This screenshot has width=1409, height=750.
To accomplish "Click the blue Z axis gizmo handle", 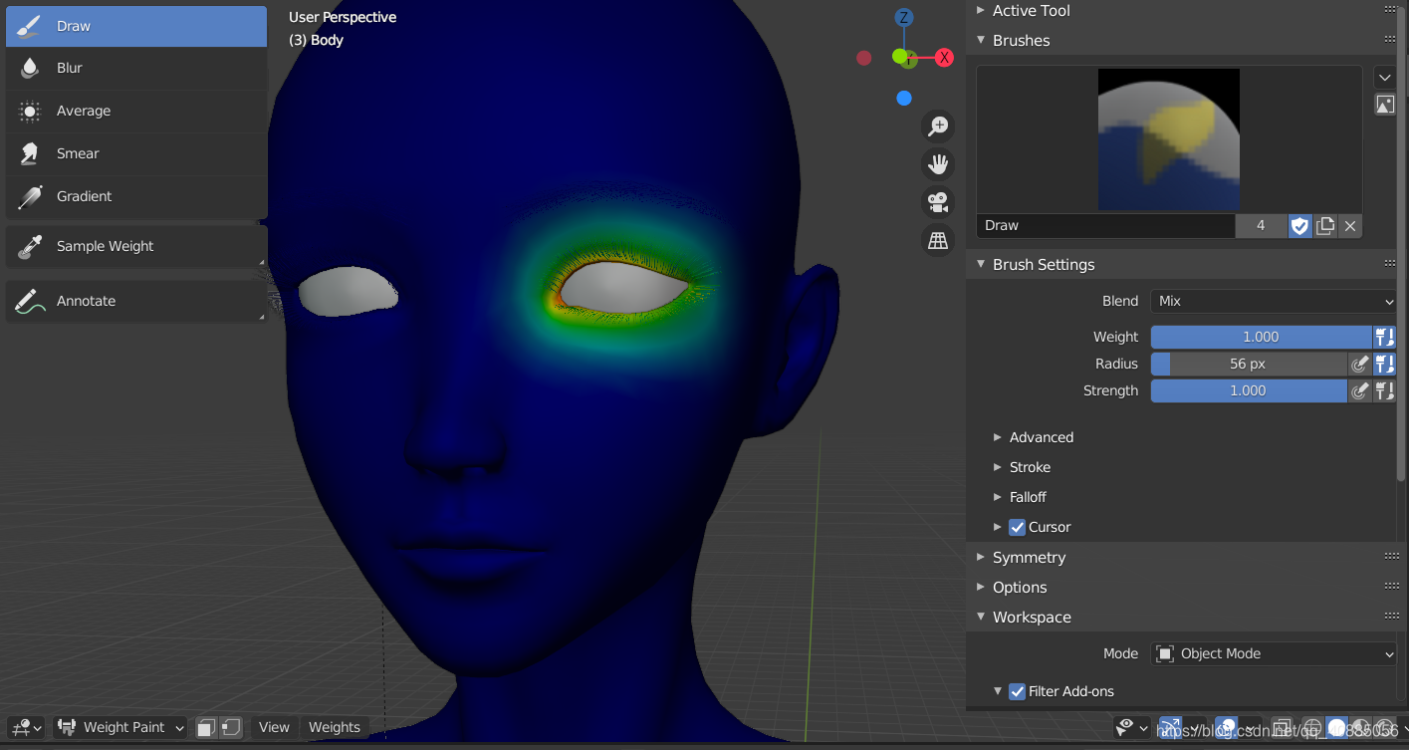I will coord(904,18).
